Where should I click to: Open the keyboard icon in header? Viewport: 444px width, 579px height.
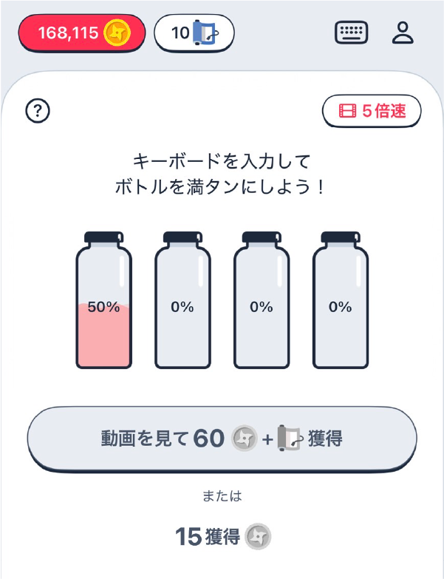352,33
